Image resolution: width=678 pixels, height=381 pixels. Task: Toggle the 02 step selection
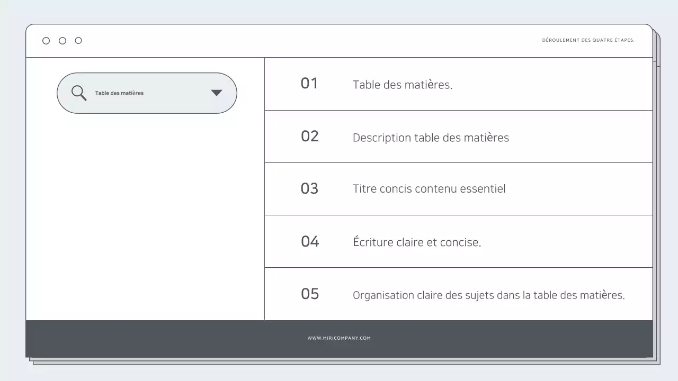click(x=309, y=136)
